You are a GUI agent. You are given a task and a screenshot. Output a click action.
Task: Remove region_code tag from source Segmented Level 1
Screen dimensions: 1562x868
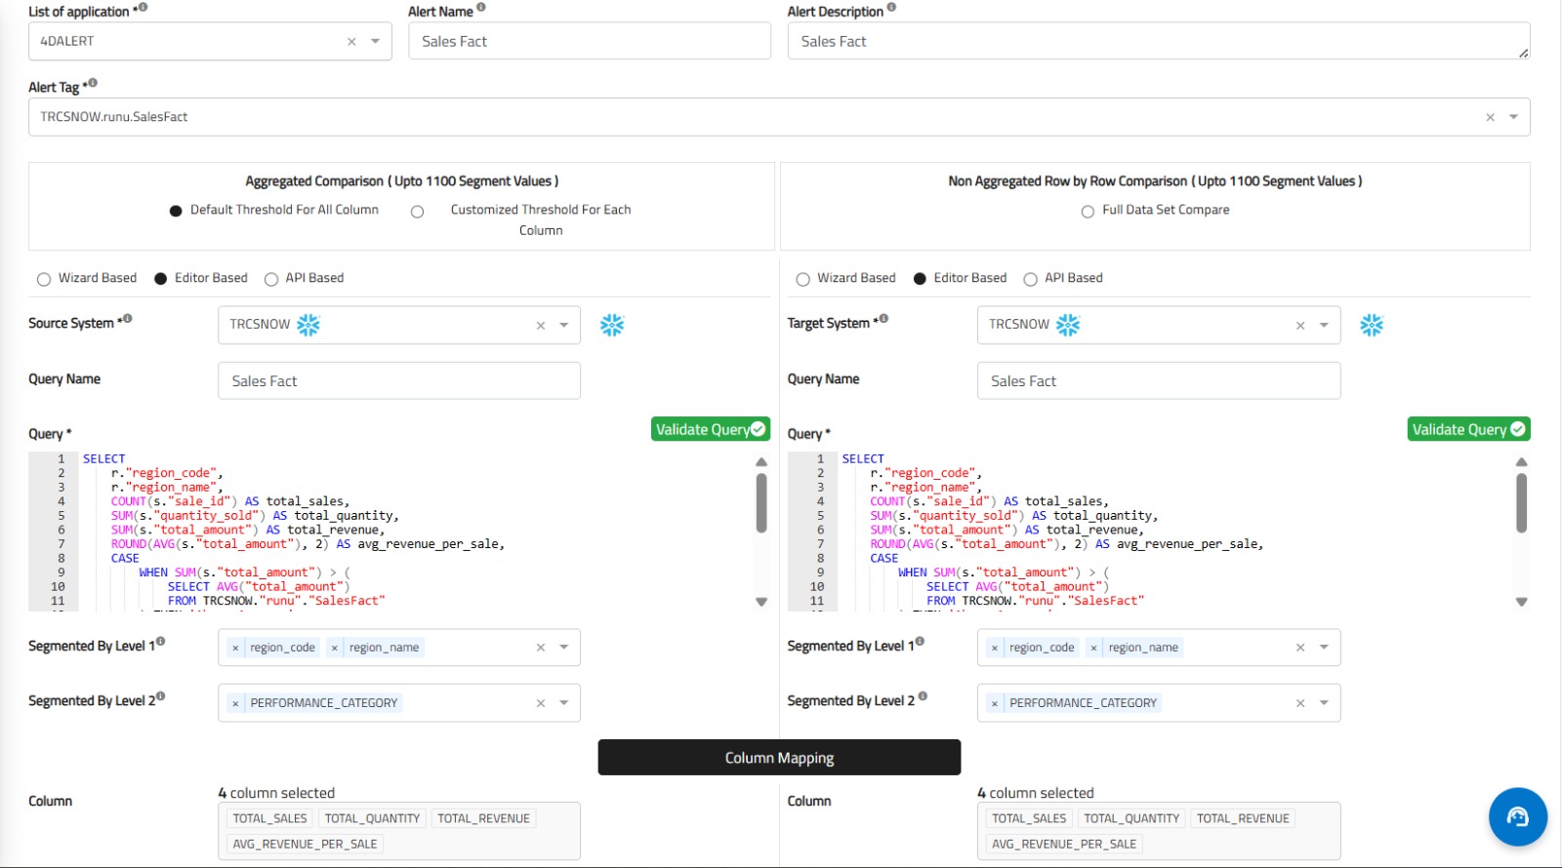[x=235, y=648]
